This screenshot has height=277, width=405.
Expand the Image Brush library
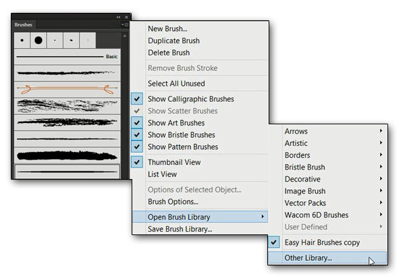(327, 191)
